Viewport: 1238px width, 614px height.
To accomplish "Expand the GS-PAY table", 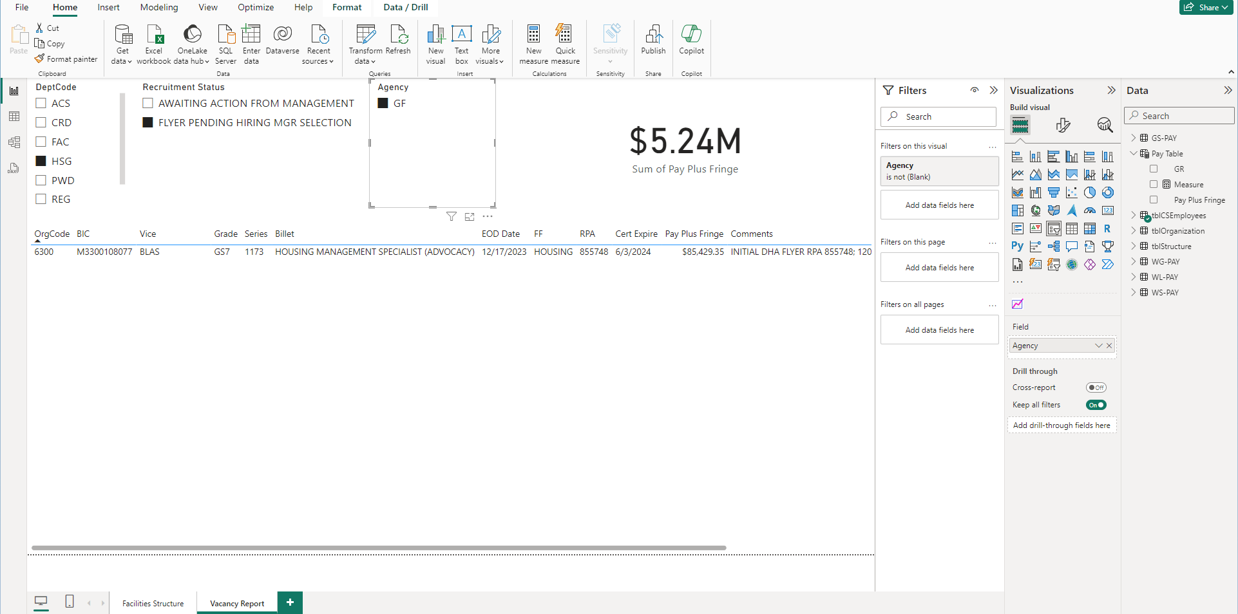I will point(1134,138).
